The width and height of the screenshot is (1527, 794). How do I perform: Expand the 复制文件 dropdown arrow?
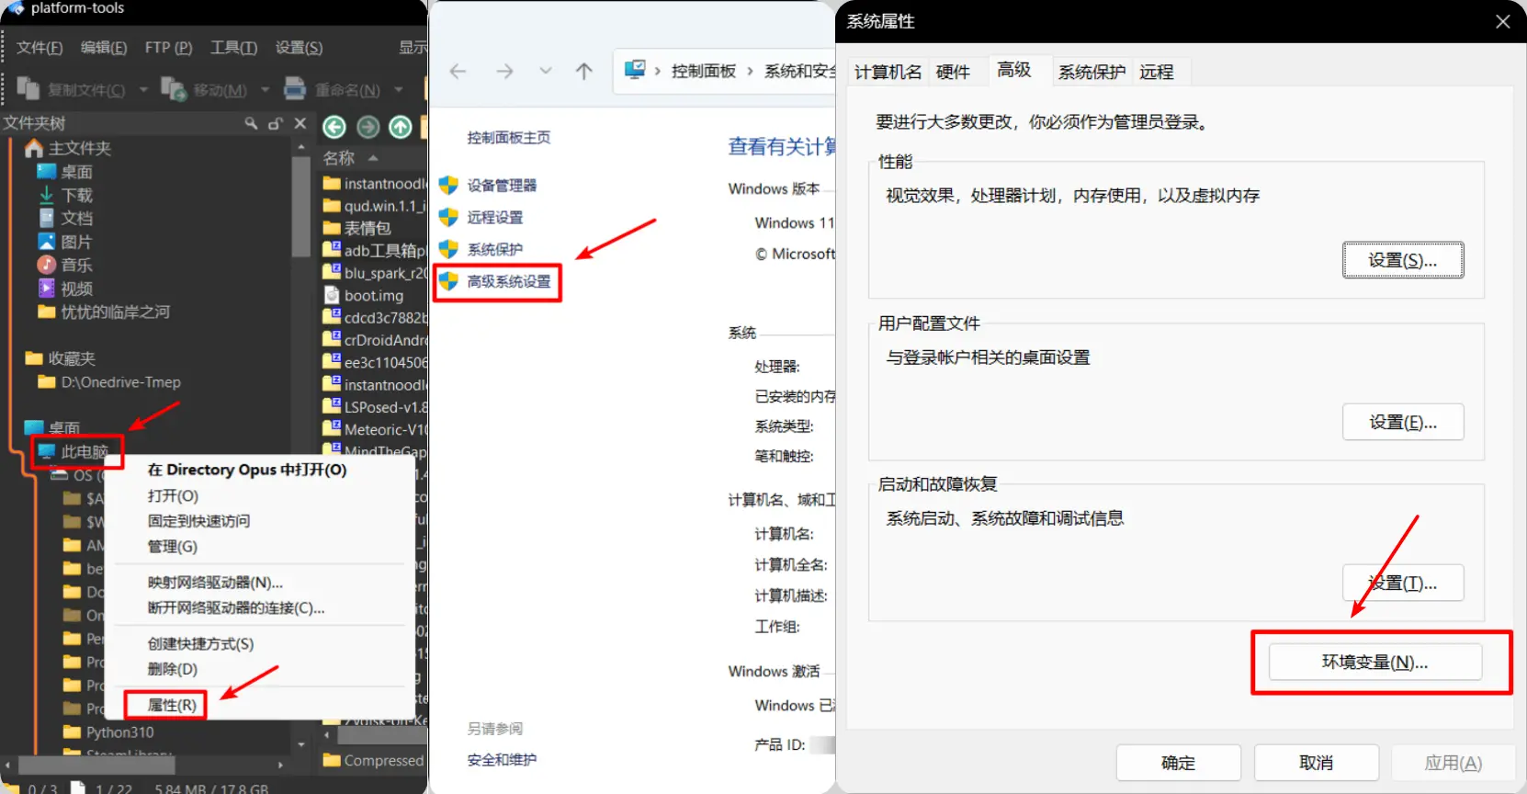(x=143, y=90)
